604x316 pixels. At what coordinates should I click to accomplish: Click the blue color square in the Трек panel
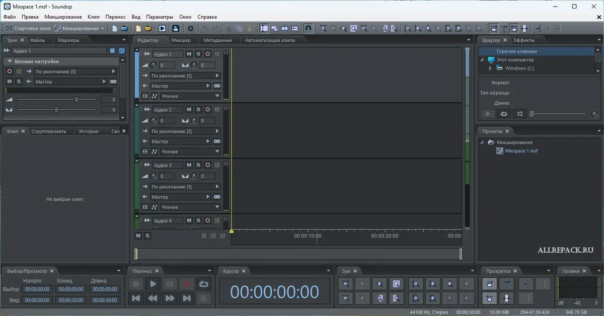click(113, 51)
